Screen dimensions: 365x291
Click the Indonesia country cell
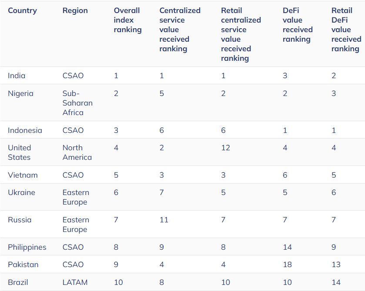point(25,130)
